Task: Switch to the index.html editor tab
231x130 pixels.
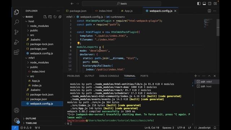Action: click(x=104, y=11)
